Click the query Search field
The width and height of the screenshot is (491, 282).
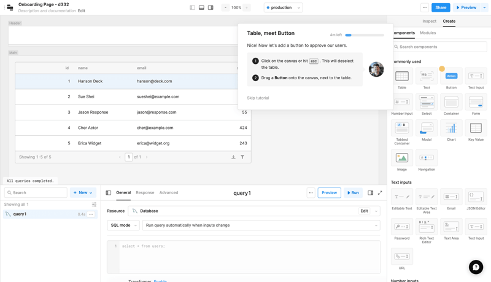36,193
